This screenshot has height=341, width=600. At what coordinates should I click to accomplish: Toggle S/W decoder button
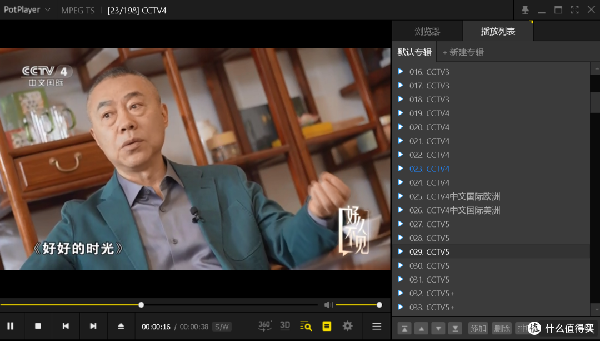[x=222, y=327]
